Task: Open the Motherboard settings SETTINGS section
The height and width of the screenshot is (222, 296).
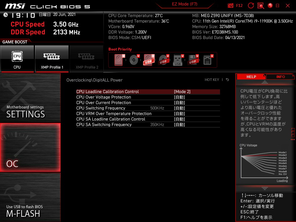Action: coord(30,98)
